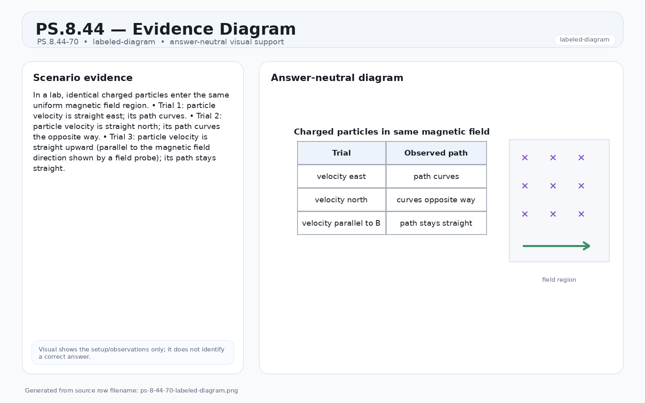Click the 'Trial' column header
645x403 pixels.
(x=341, y=153)
